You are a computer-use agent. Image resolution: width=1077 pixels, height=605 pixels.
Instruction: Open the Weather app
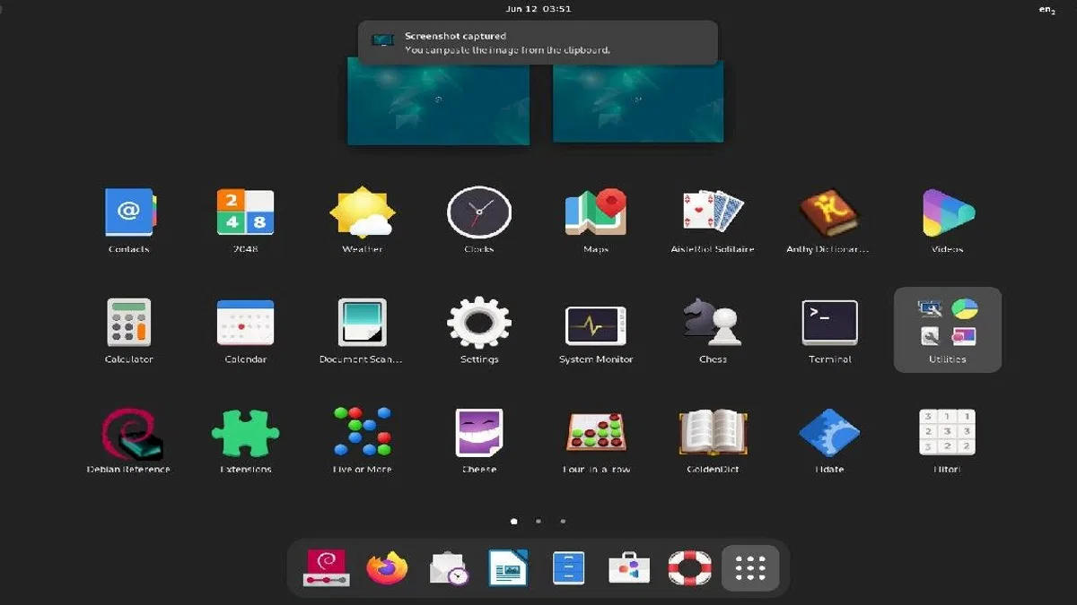click(x=363, y=220)
